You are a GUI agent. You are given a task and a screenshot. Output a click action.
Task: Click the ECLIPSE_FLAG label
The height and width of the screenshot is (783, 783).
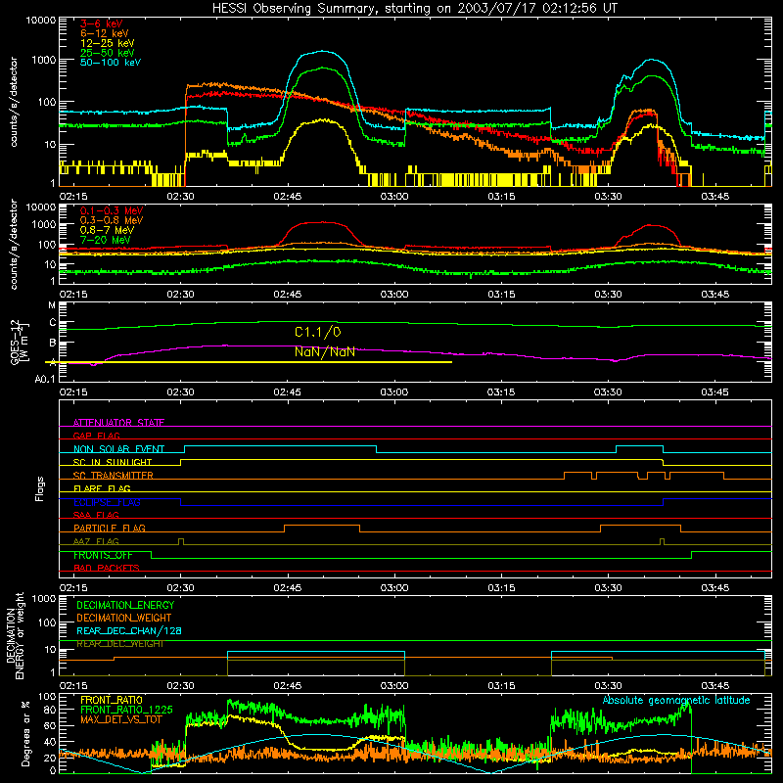pos(107,502)
